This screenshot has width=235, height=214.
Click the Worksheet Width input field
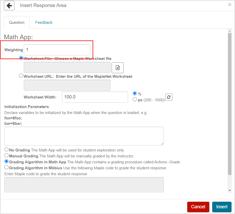(95, 97)
